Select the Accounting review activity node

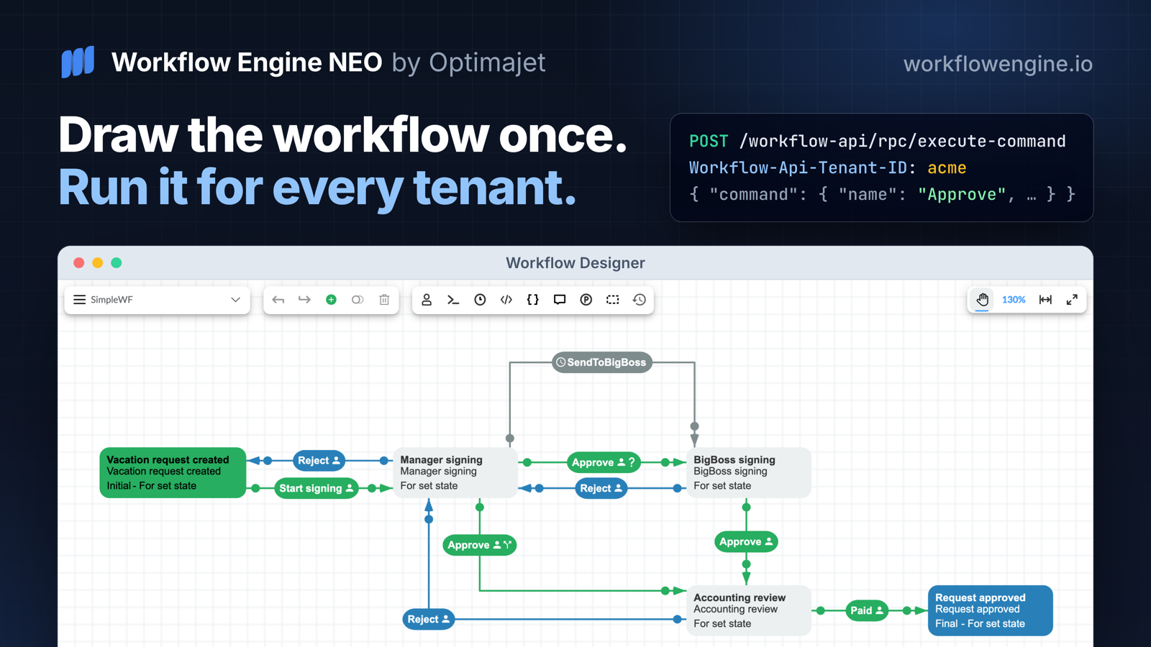(x=749, y=610)
